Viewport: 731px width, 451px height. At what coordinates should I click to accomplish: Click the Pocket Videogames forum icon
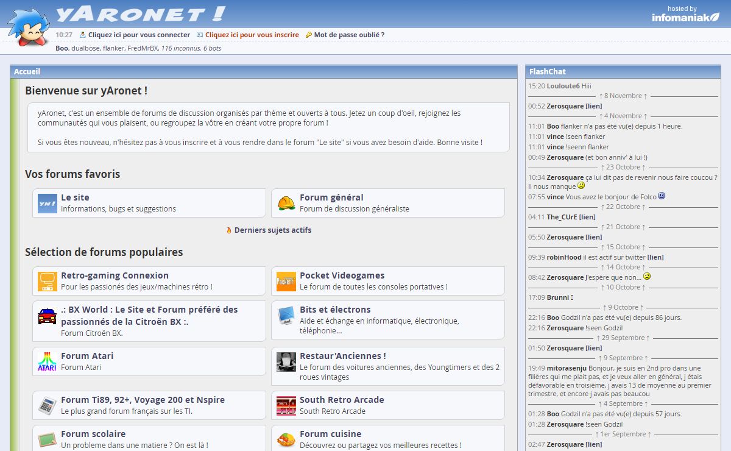click(x=286, y=281)
